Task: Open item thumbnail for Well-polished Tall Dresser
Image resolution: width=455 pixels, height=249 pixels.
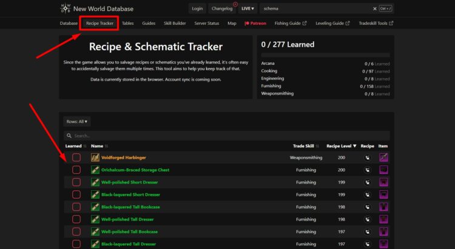Action: coord(383,219)
